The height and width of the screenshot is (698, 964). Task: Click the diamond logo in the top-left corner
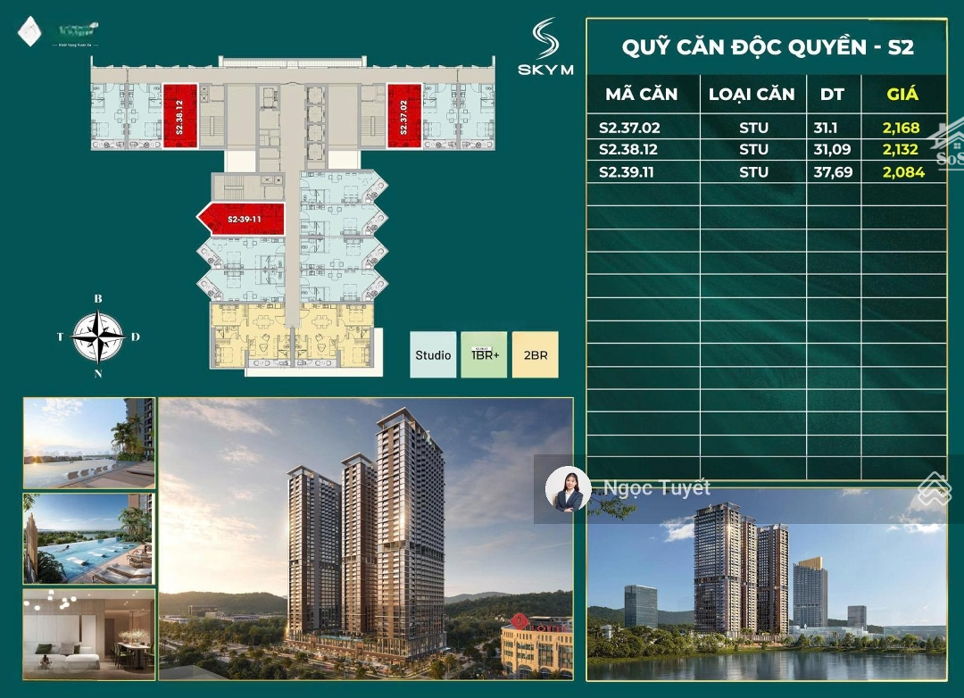[x=29, y=31]
